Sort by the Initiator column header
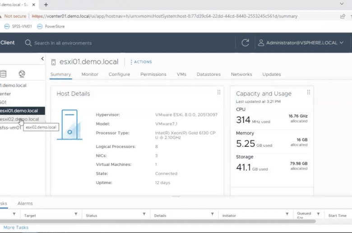The height and width of the screenshot is (233, 352). coord(229,215)
